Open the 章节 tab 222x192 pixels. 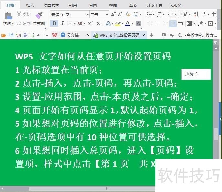tap(133, 5)
